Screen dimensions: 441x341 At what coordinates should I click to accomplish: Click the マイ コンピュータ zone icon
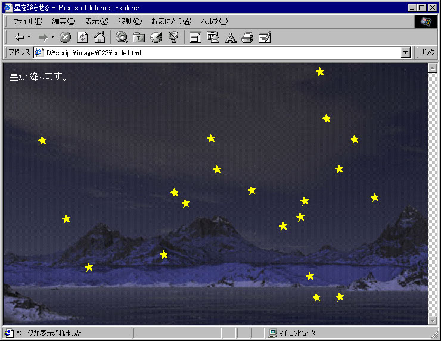coord(272,333)
